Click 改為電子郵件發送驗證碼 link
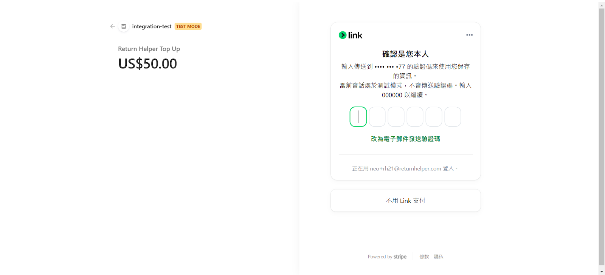This screenshot has height=275, width=605. pyautogui.click(x=405, y=139)
